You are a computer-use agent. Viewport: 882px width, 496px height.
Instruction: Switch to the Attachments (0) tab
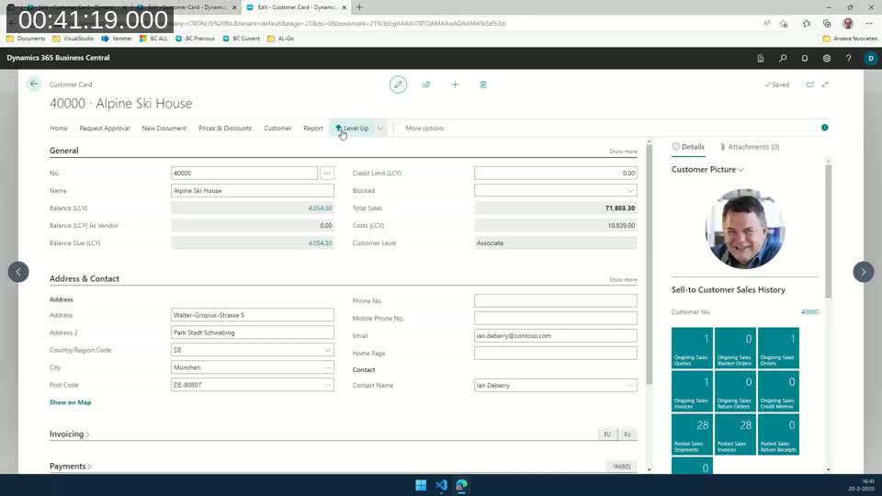point(750,147)
